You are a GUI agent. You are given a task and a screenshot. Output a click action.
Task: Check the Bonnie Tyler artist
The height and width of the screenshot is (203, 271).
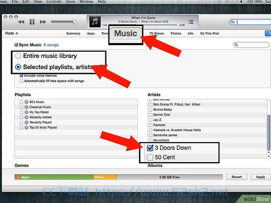point(150,115)
